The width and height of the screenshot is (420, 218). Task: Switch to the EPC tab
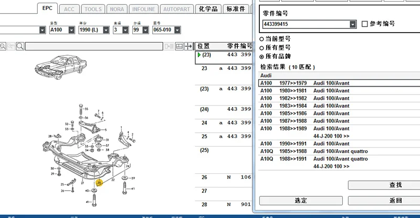click(47, 8)
